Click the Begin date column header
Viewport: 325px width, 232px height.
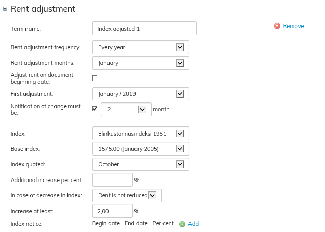pos(105,224)
